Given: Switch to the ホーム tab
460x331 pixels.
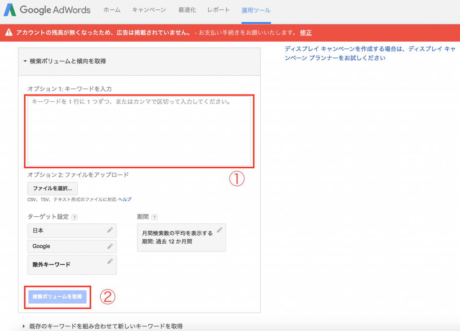Looking at the screenshot, I should point(111,9).
